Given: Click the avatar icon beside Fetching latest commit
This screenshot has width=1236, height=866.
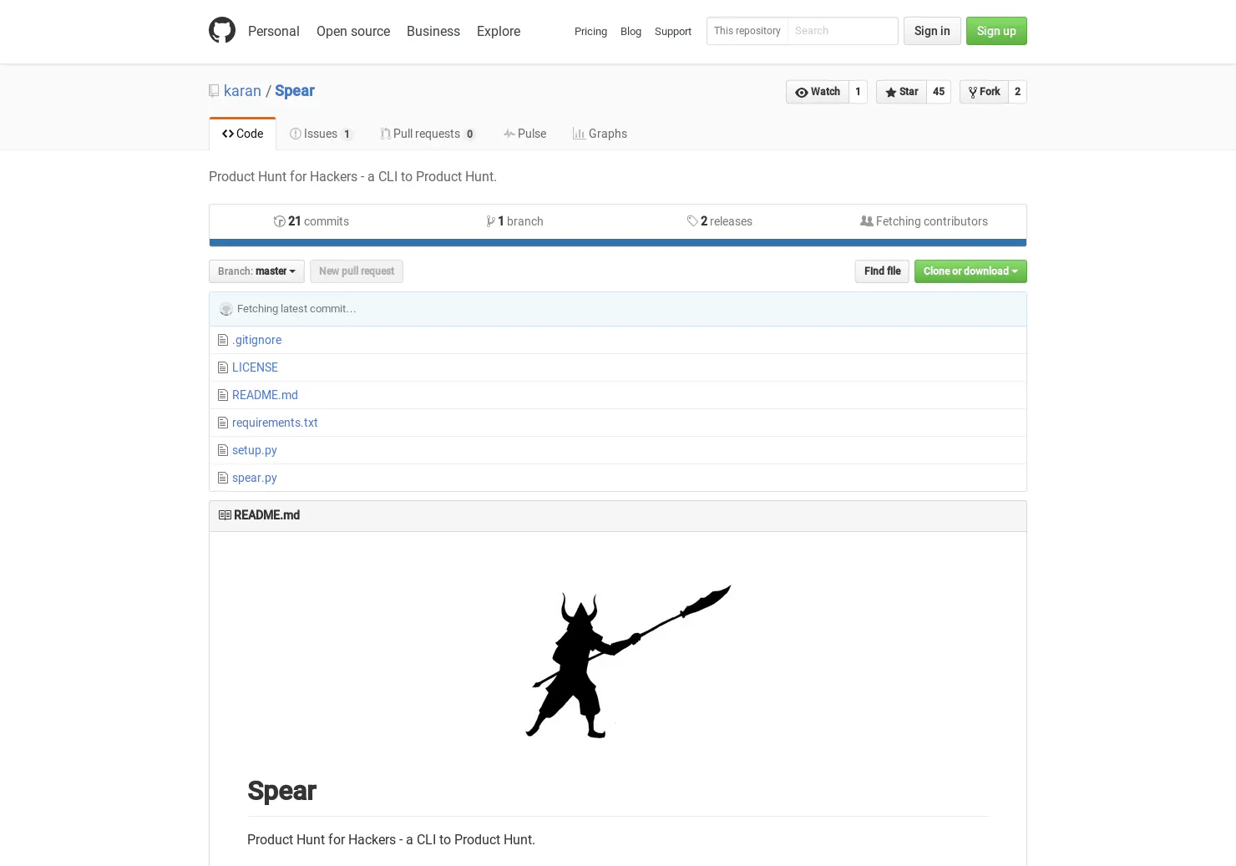Looking at the screenshot, I should pos(226,309).
